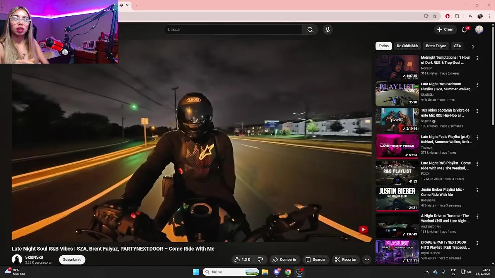This screenshot has height=278, width=495.
Task: Open volume control in system tray
Action: [x=469, y=272]
